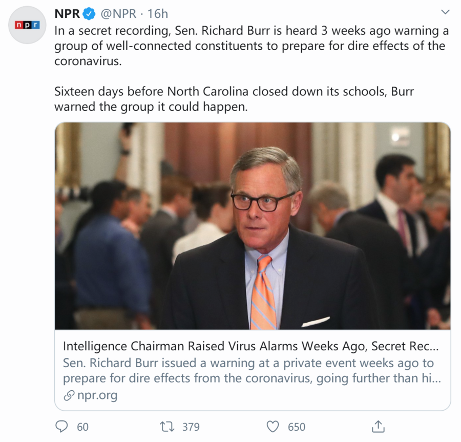Image resolution: width=461 pixels, height=442 pixels.
Task: Visit the npr.org domain link
Action: click(97, 395)
